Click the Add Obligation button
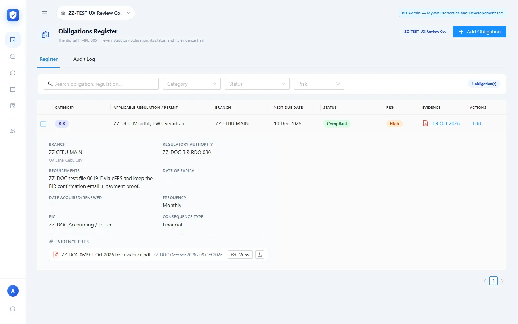This screenshot has width=518, height=324. (480, 32)
